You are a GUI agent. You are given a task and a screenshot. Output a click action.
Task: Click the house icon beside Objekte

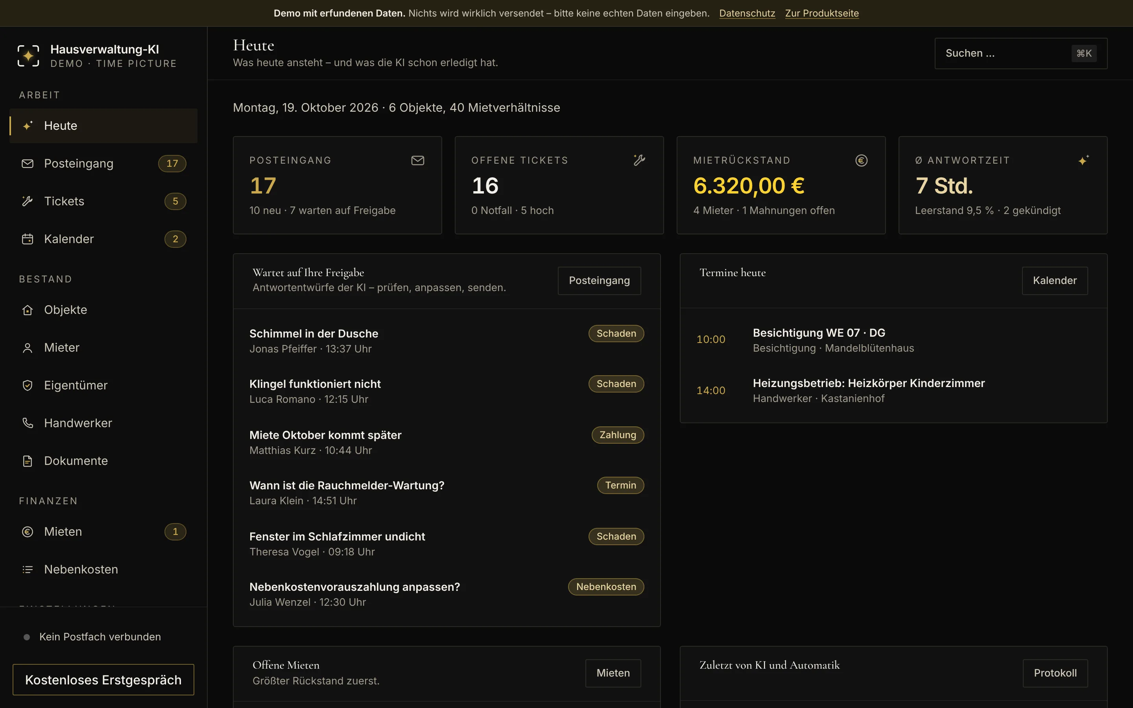pyautogui.click(x=28, y=310)
